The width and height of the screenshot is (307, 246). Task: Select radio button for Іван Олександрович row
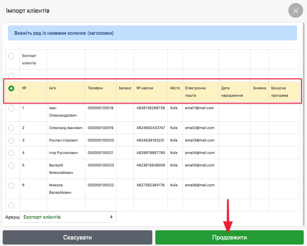[x=11, y=108]
